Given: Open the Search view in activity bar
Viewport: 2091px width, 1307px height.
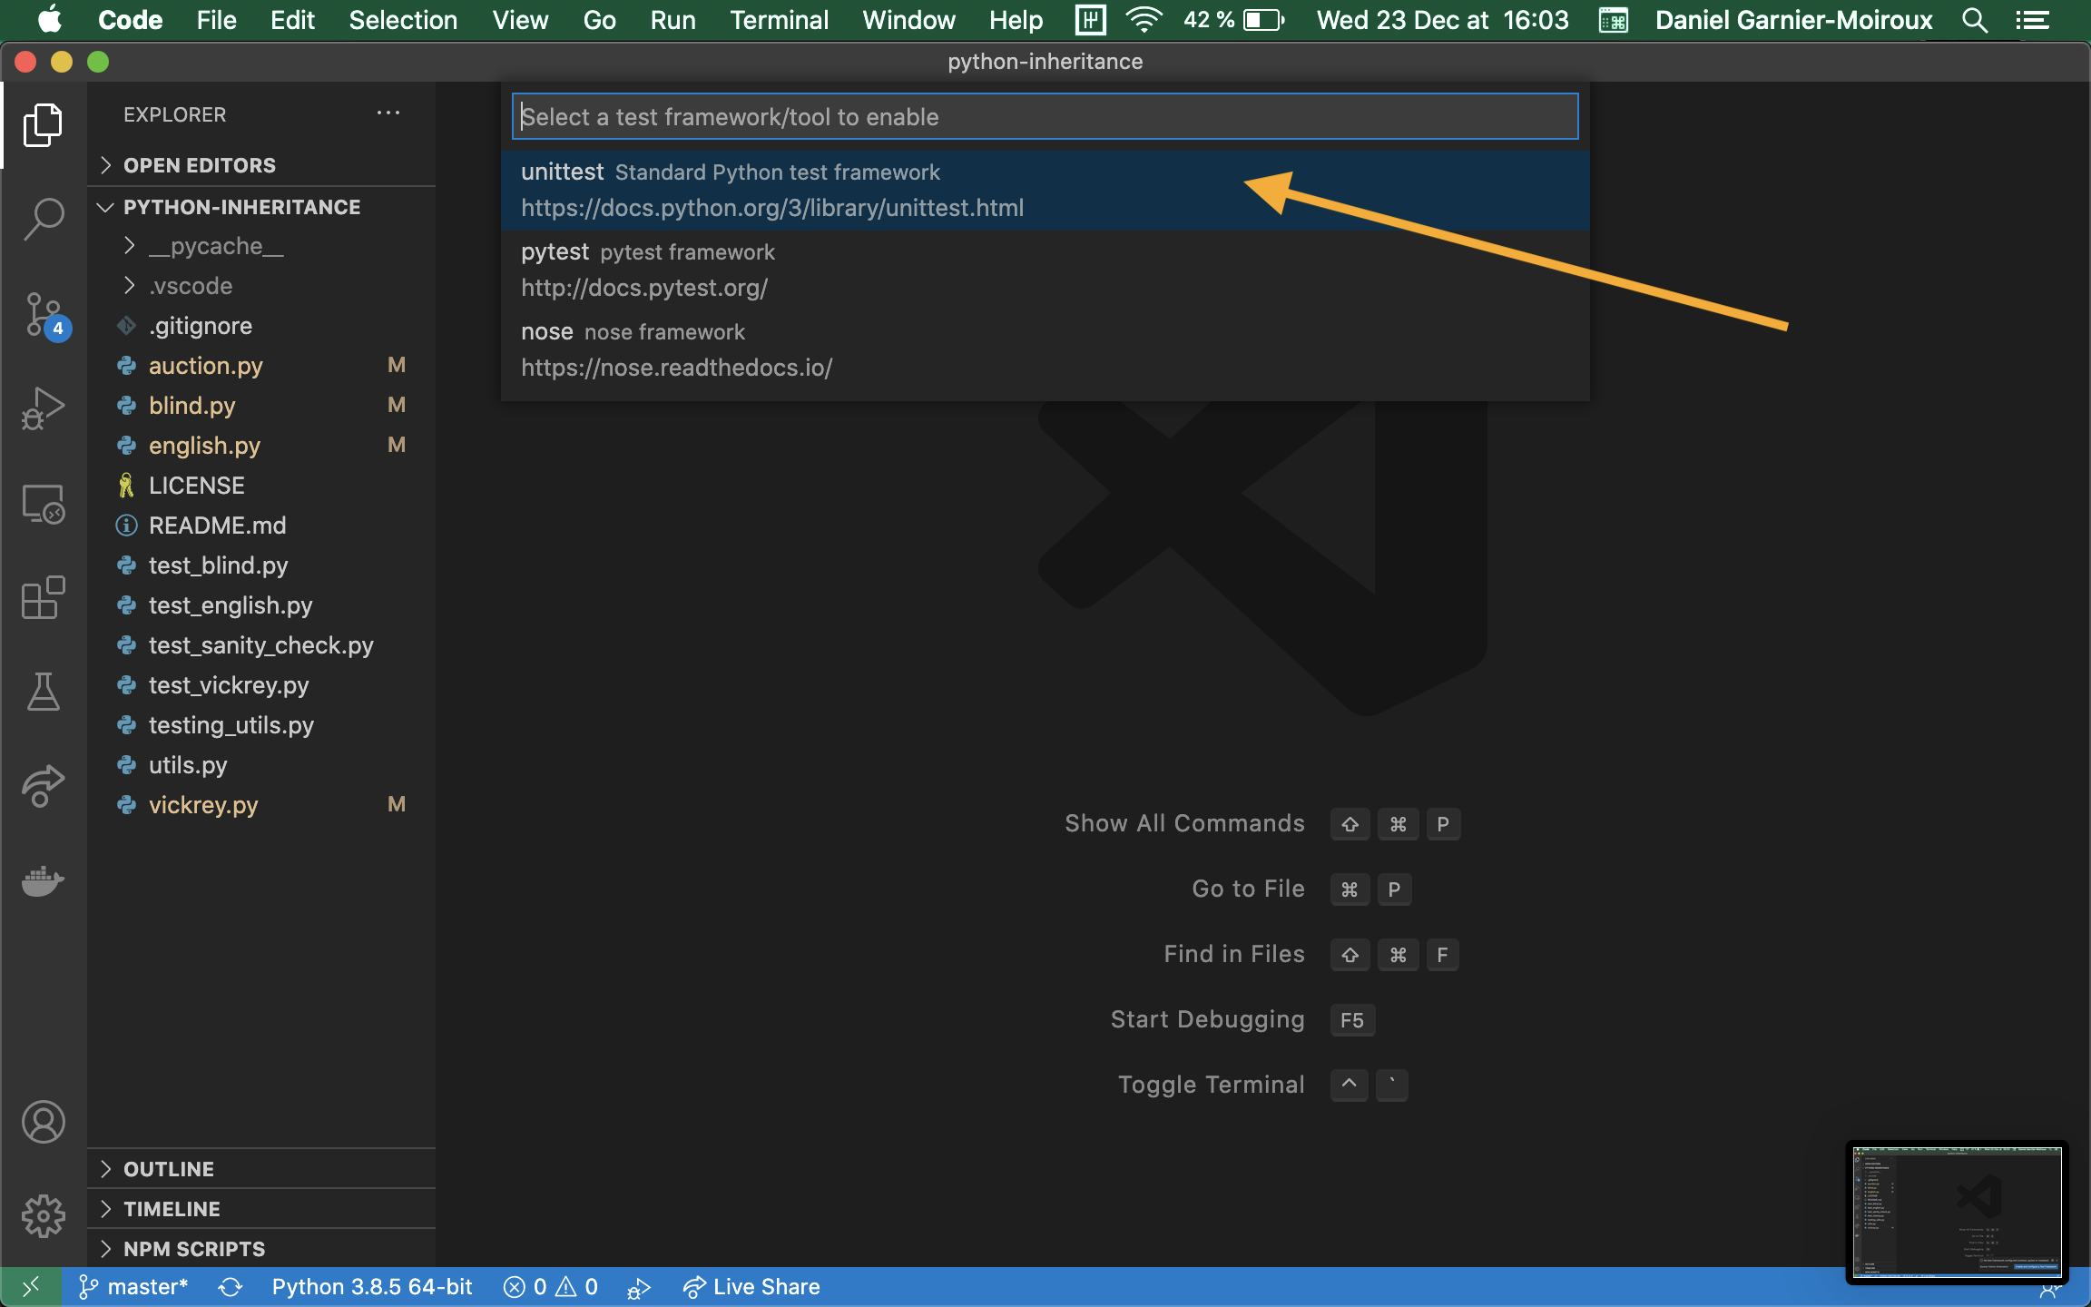Looking at the screenshot, I should pyautogui.click(x=43, y=219).
